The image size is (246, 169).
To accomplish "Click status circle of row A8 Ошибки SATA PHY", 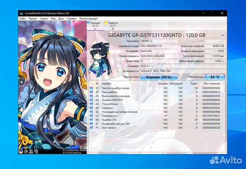I will click(91, 100).
